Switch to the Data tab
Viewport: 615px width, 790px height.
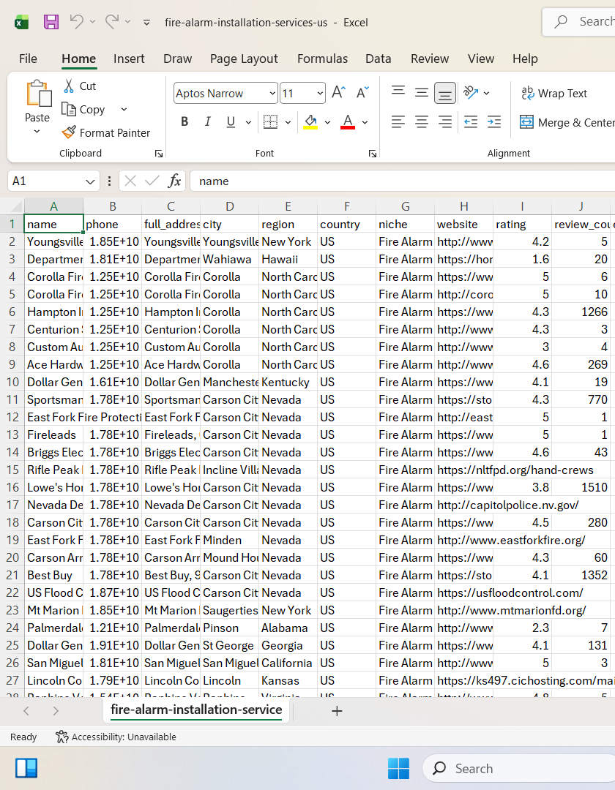coord(378,59)
